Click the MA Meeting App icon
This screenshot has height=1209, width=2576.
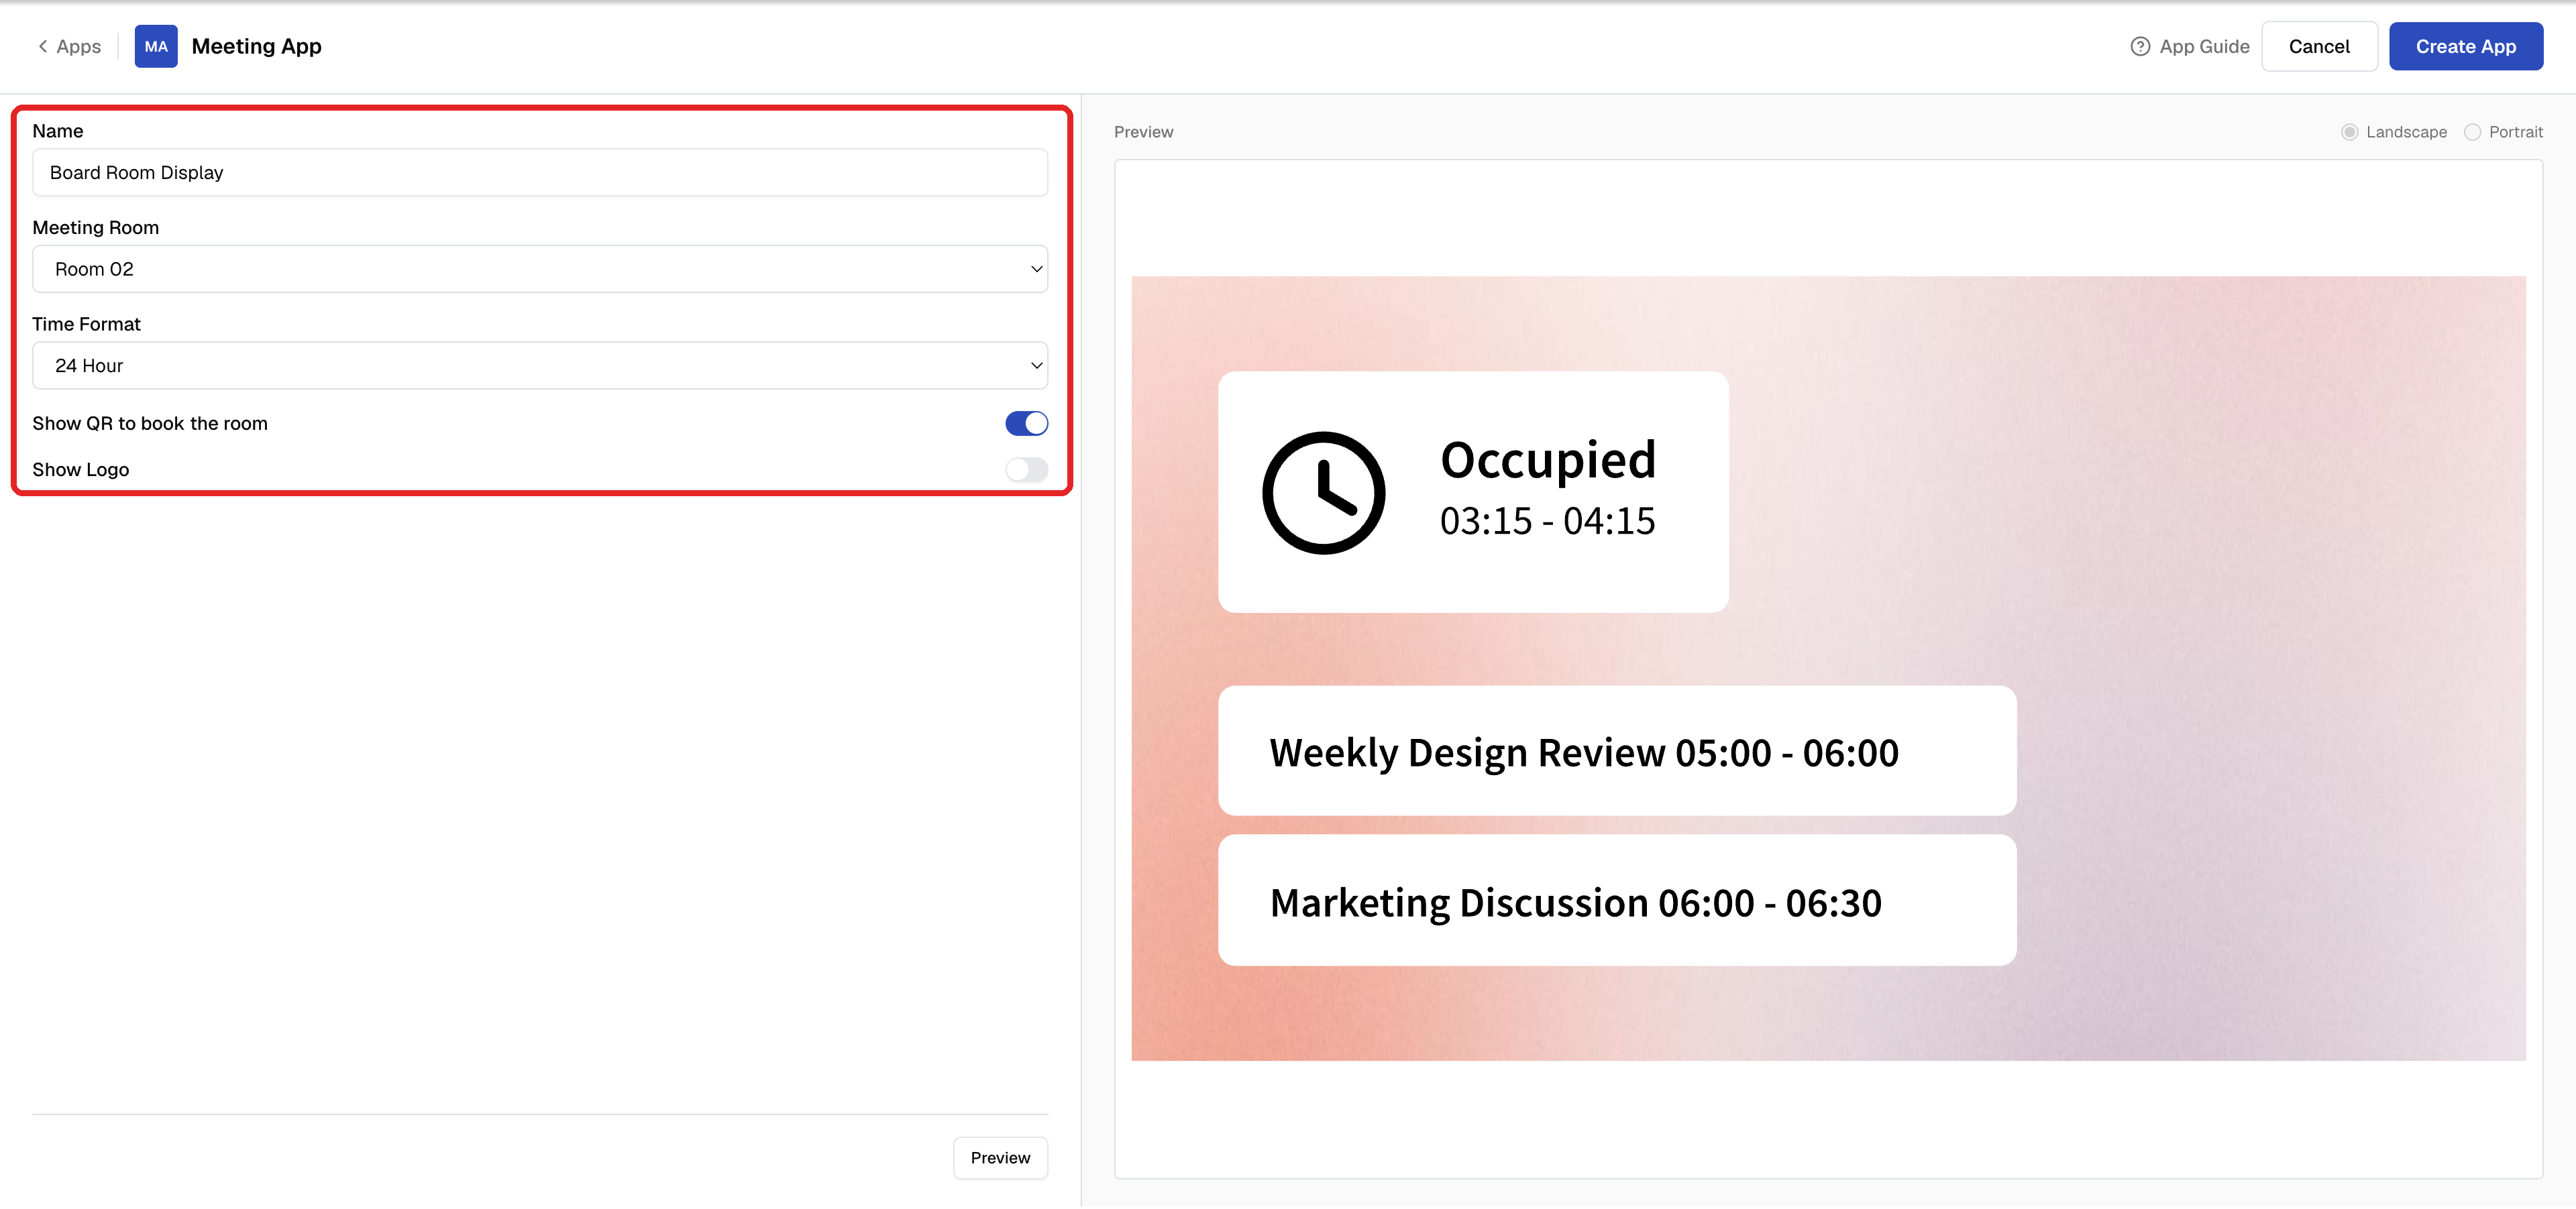click(156, 46)
